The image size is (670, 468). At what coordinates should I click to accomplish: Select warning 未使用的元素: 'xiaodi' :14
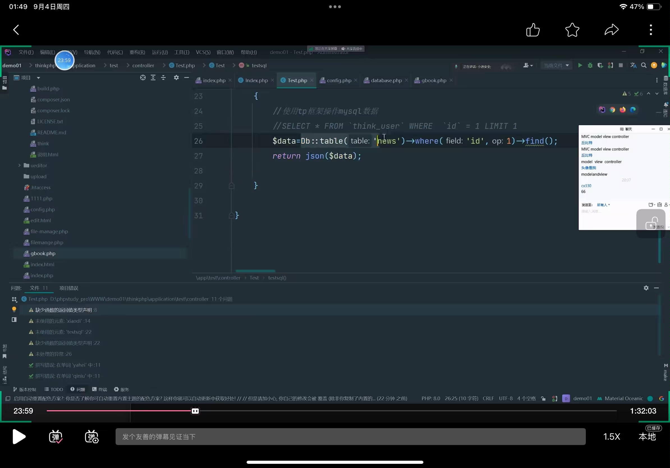[63, 321]
